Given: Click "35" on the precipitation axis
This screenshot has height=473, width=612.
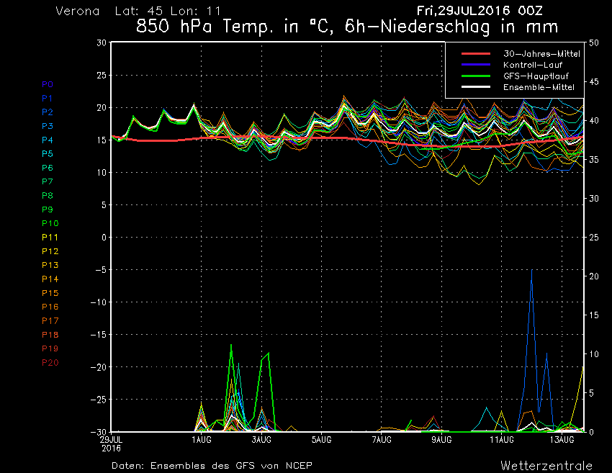Looking at the screenshot, I should [594, 160].
